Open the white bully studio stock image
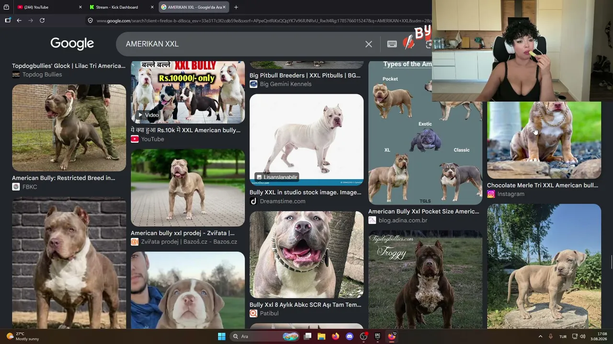 click(x=306, y=140)
